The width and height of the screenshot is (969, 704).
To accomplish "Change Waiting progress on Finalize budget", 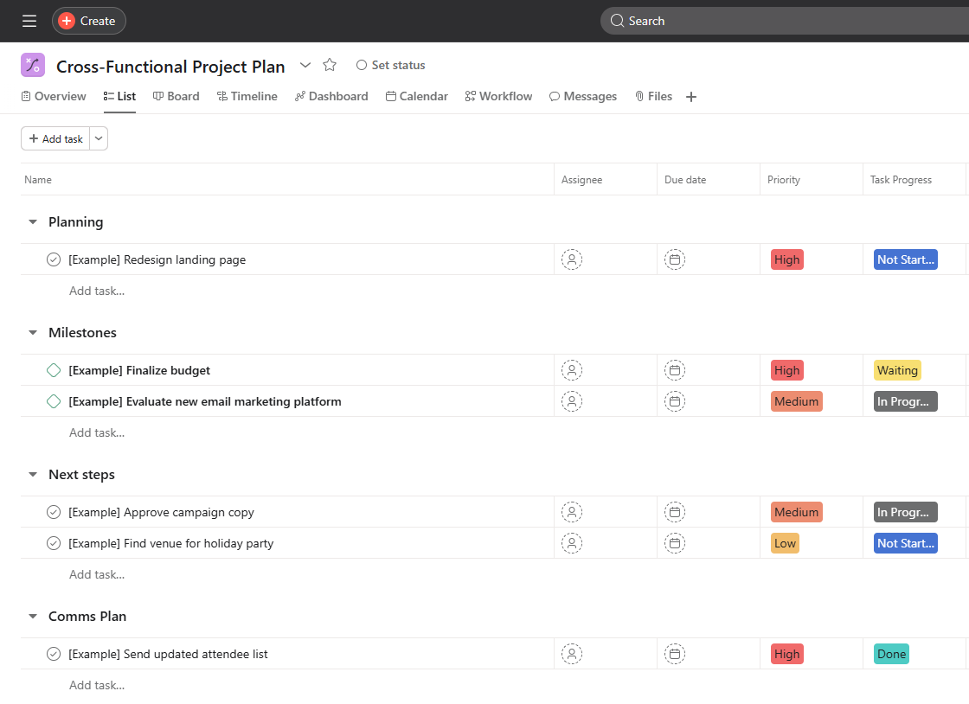I will [x=897, y=370].
